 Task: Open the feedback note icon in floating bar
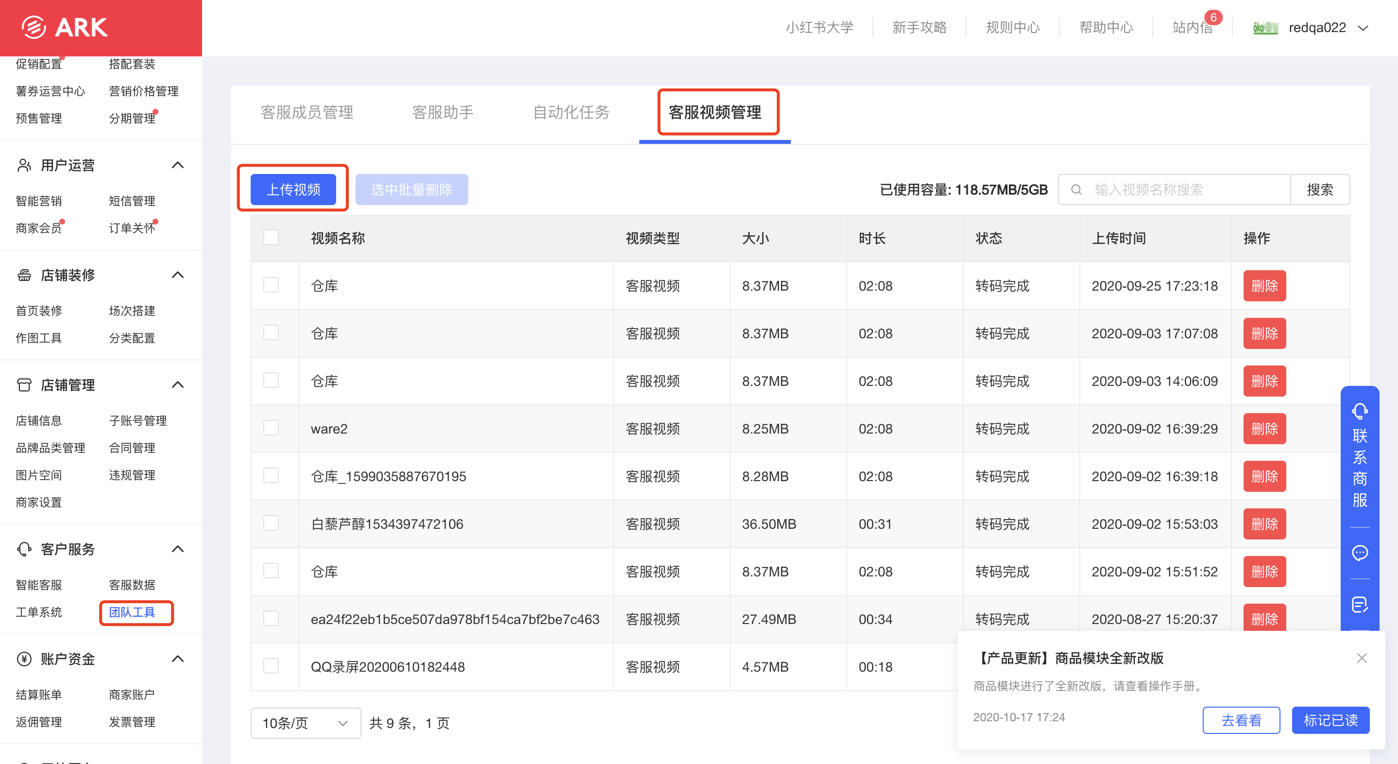(1360, 605)
